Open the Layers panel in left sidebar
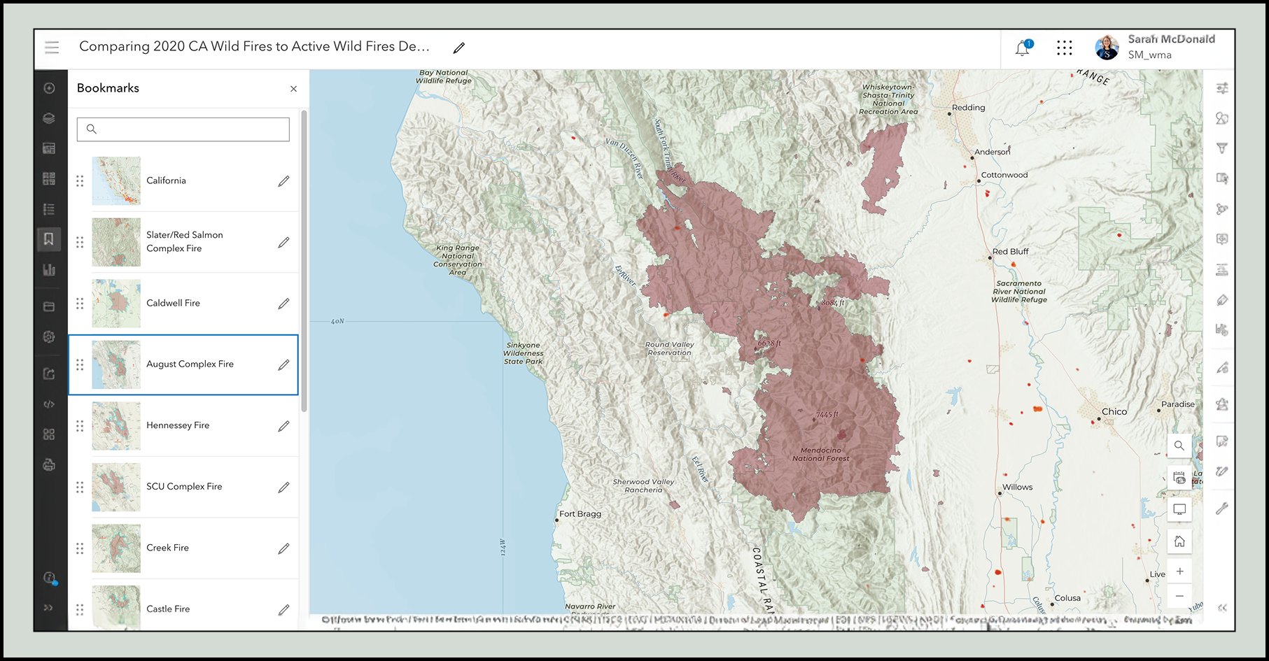 49,118
